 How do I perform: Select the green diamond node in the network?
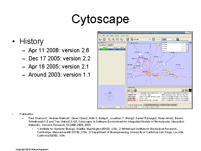[176, 55]
